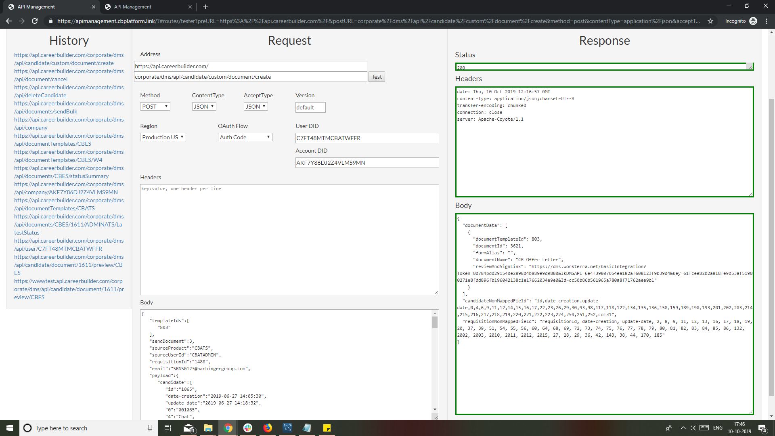Open Sticky Notes from the taskbar
The width and height of the screenshot is (775, 436).
[327, 428]
